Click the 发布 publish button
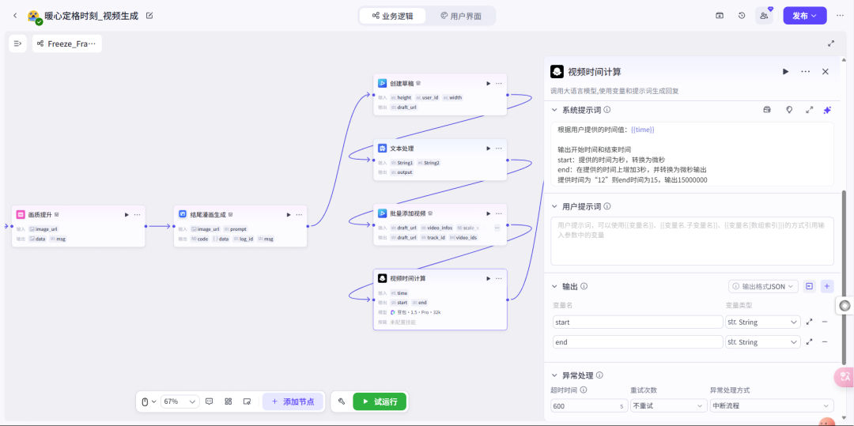 coord(804,16)
